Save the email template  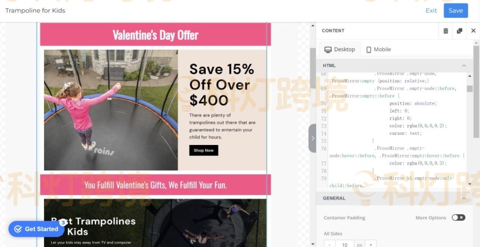[x=456, y=11]
